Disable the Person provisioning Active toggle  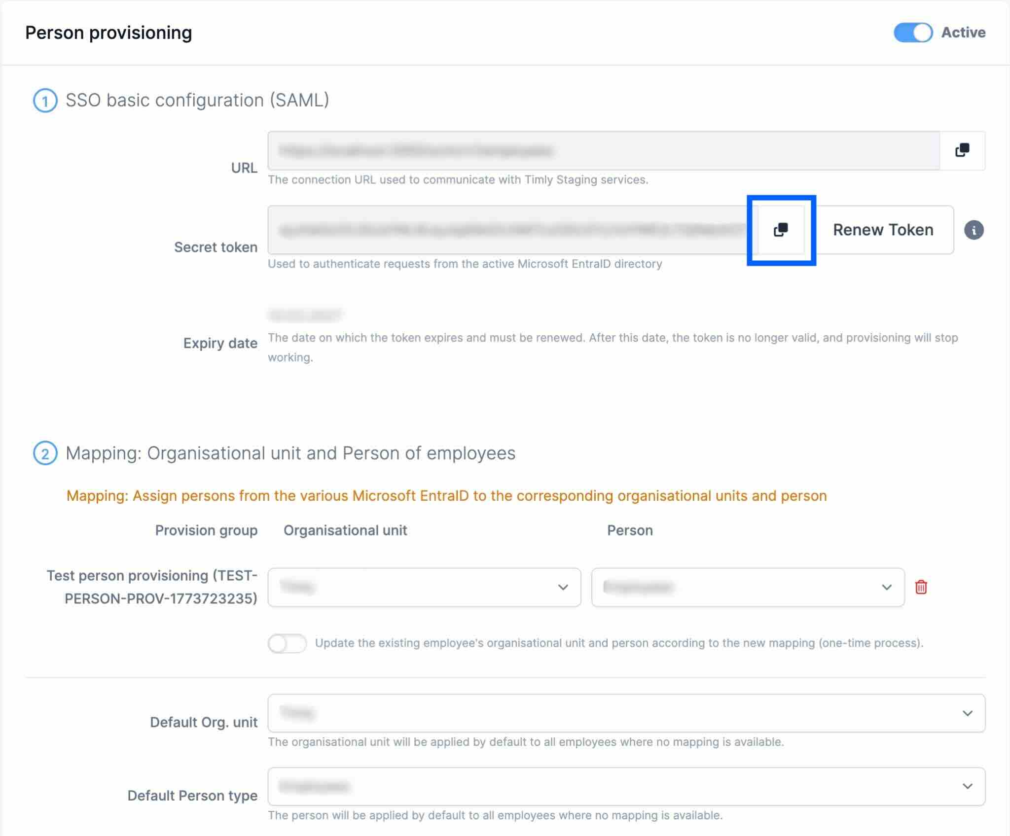pos(913,33)
